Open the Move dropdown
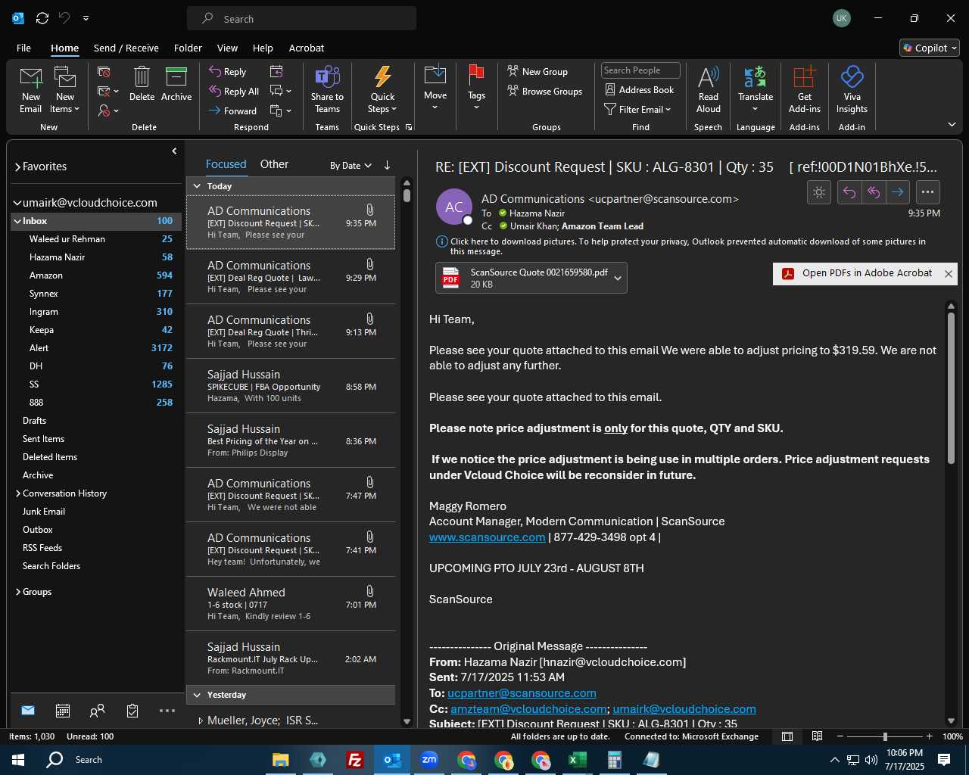The height and width of the screenshot is (775, 969). [435, 89]
